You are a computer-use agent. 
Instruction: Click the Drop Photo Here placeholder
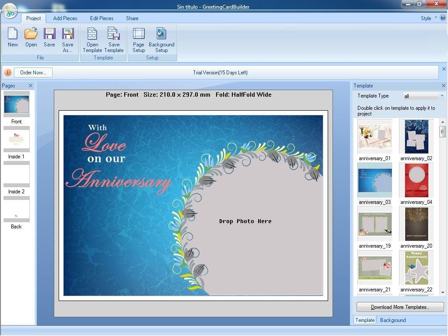tap(245, 221)
